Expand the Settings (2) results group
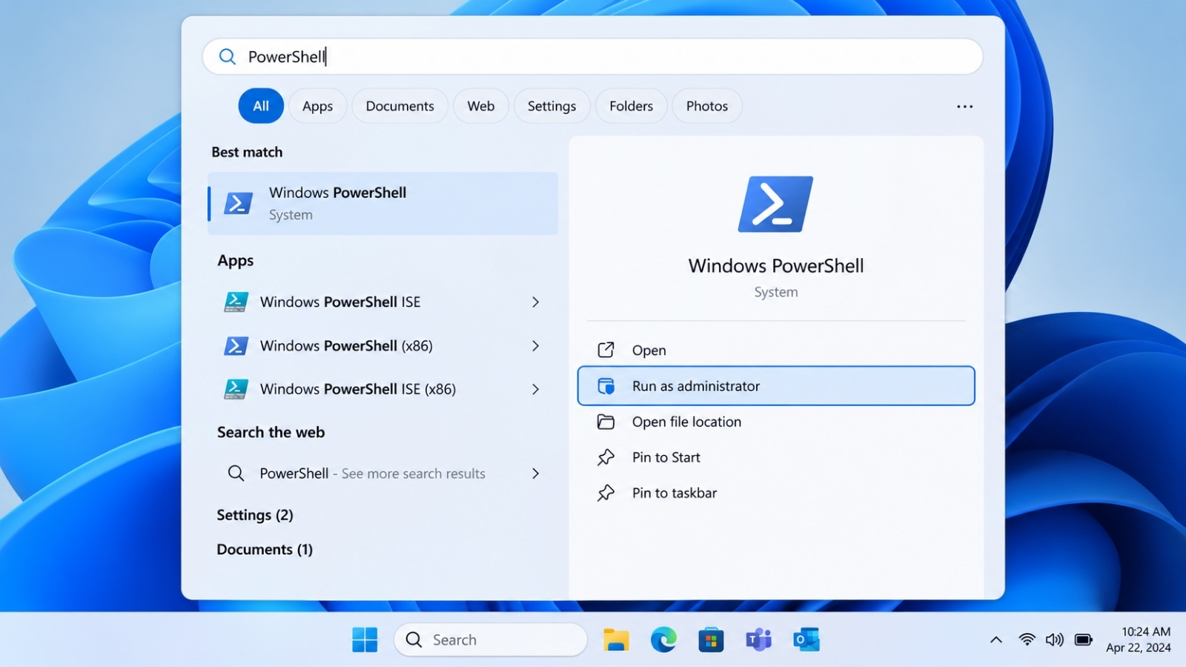The height and width of the screenshot is (667, 1186). [255, 515]
